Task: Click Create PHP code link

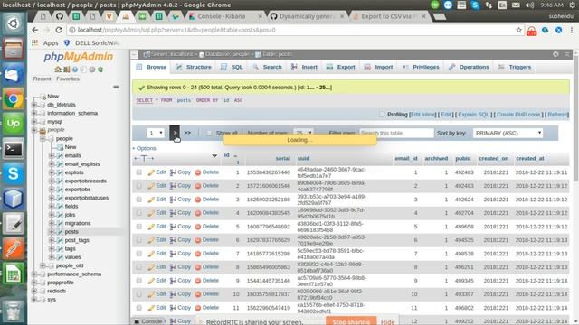Action: (518, 115)
